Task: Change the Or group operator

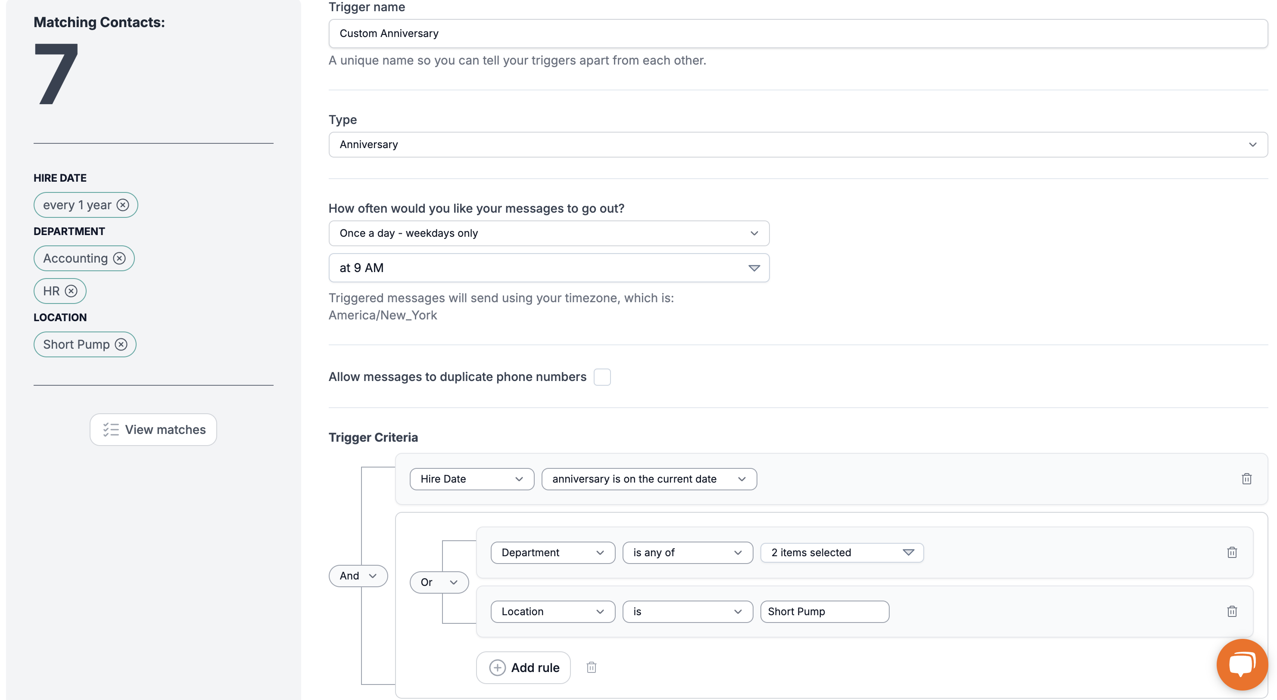Action: pyautogui.click(x=439, y=582)
